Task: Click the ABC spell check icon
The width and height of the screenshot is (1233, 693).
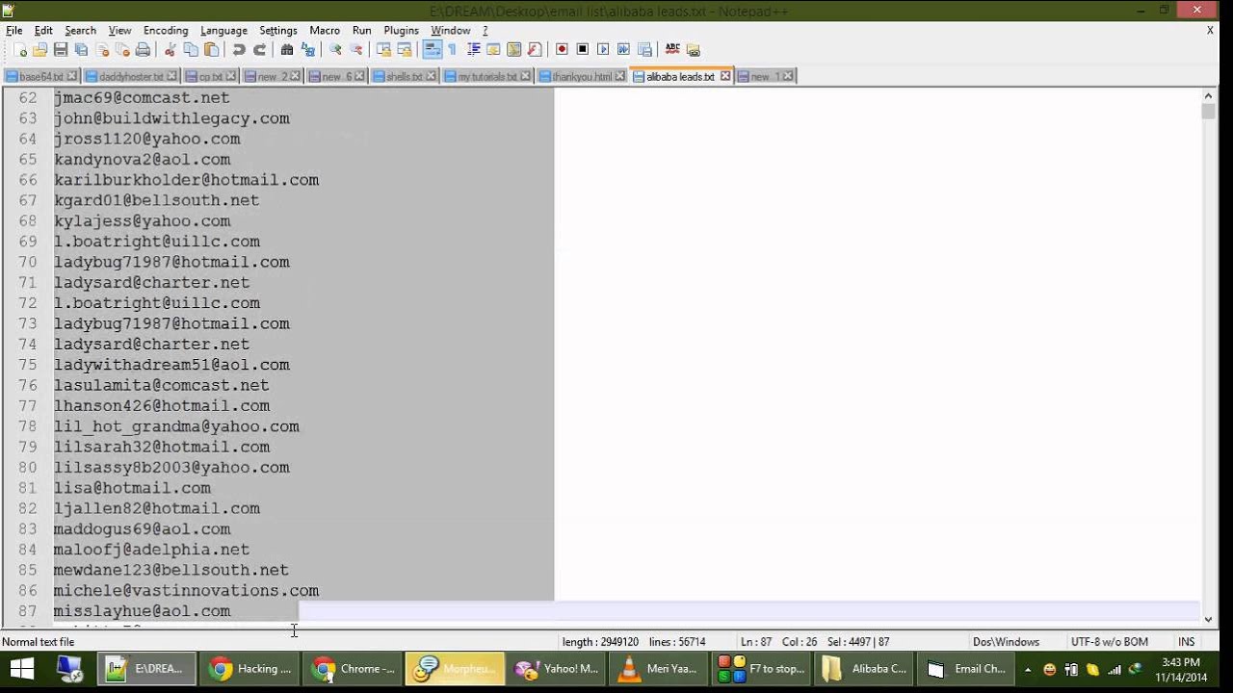Action: coord(672,50)
